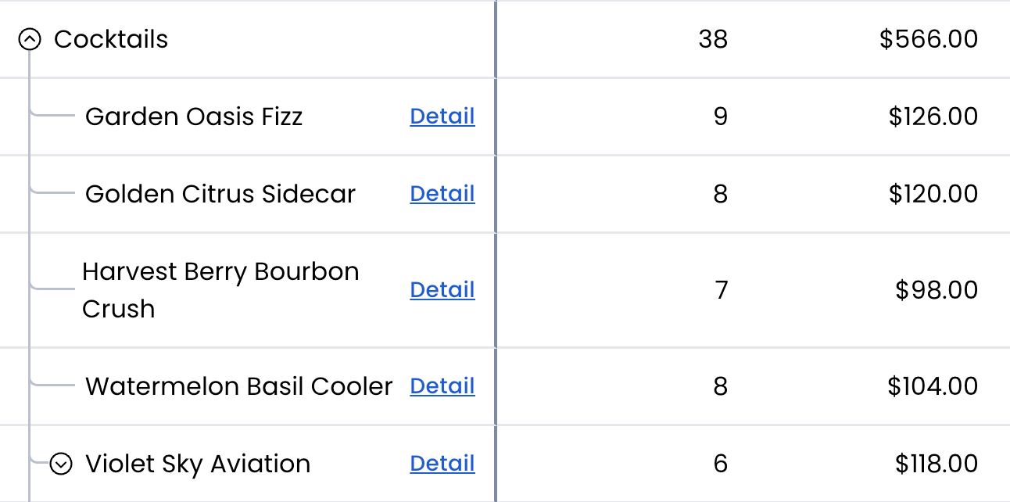1010x502 pixels.
Task: Click the quantity 9 for Garden Oasis Fizz
Action: click(x=719, y=116)
